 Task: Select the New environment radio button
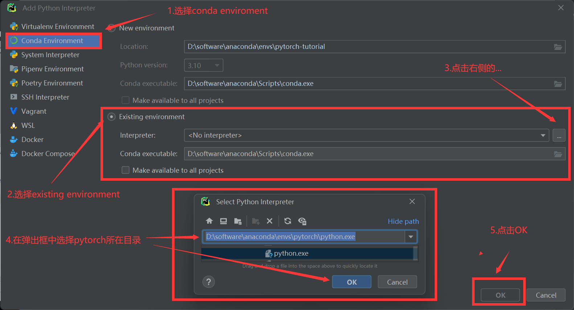coord(112,28)
